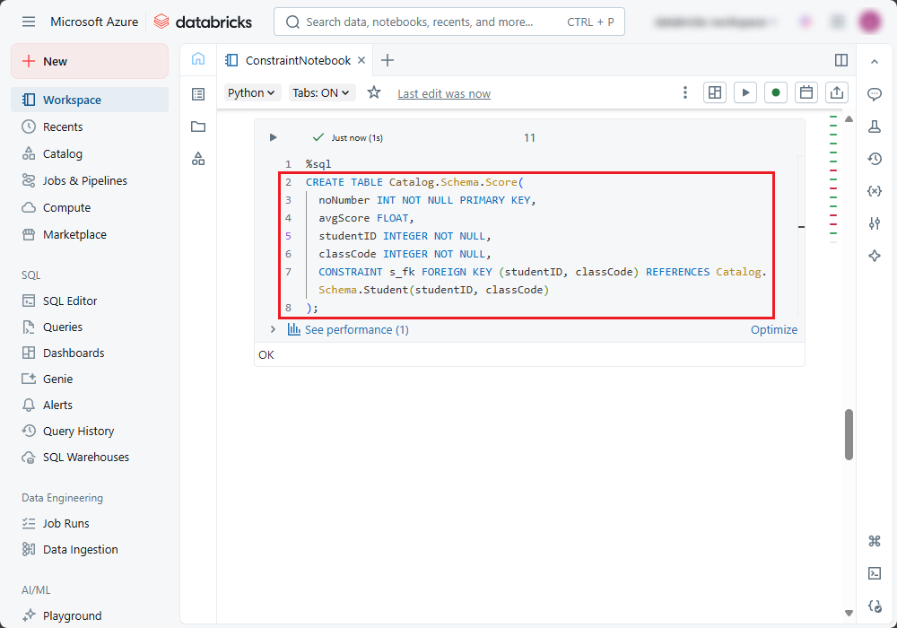
Task: Open the Tabs: ON dropdown
Action: click(322, 92)
